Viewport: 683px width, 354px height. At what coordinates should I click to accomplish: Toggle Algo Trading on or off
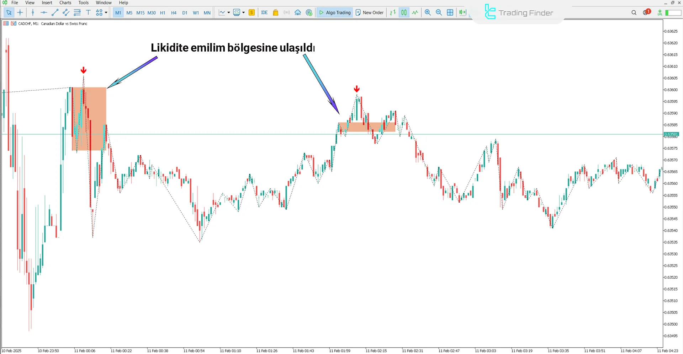334,12
